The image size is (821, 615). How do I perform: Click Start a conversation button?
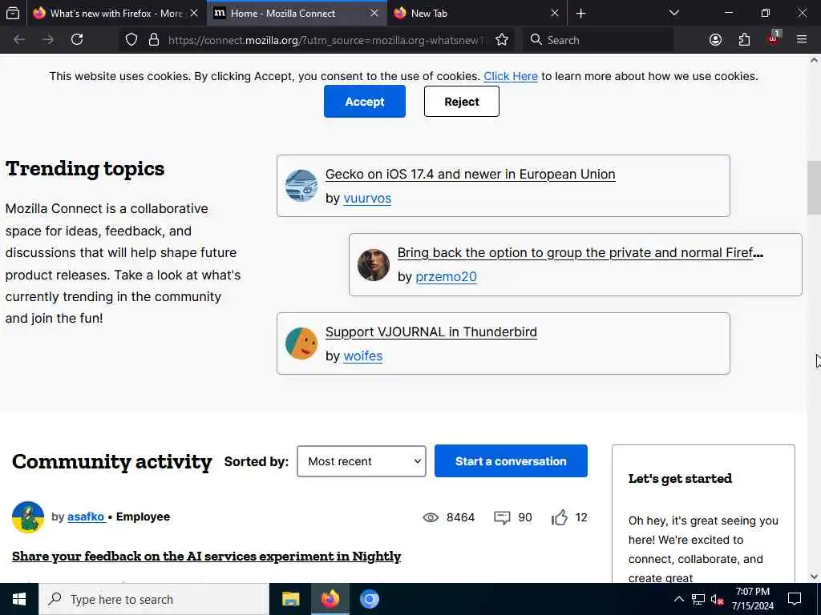click(511, 461)
